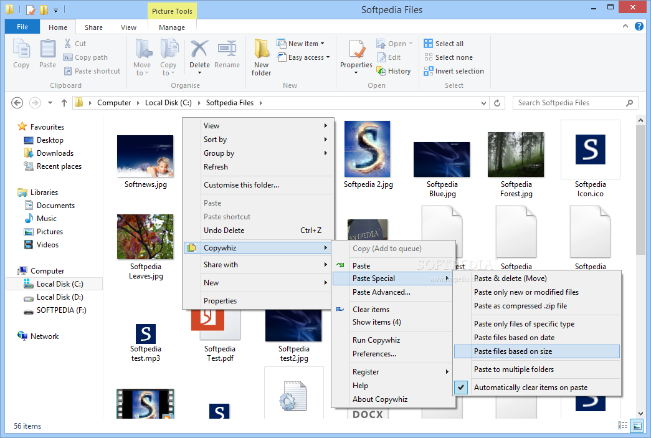
Task: Expand the Open button dropdown arrow
Action: tap(411, 44)
